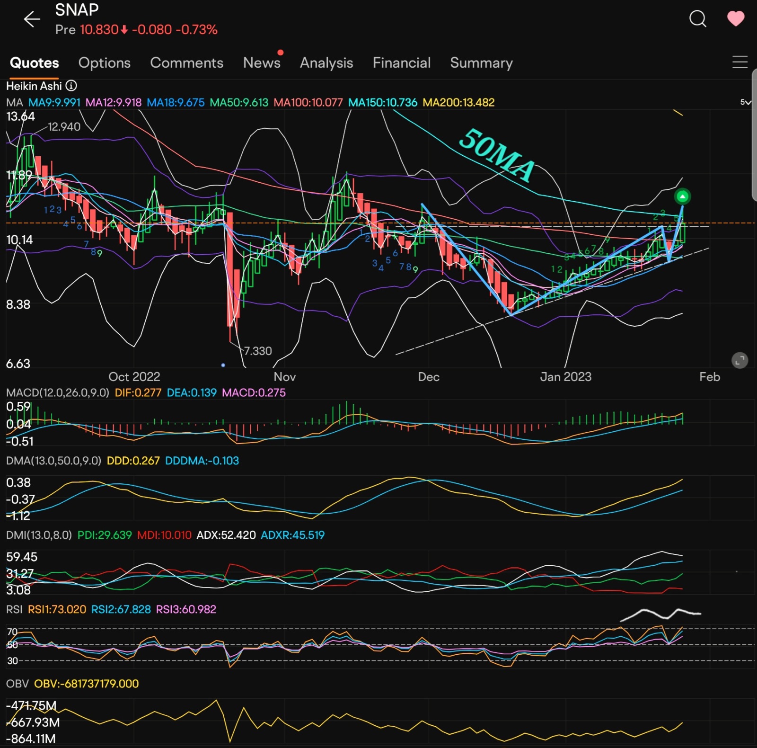Expand the chart to fullscreen
757x748 pixels.
pos(739,360)
